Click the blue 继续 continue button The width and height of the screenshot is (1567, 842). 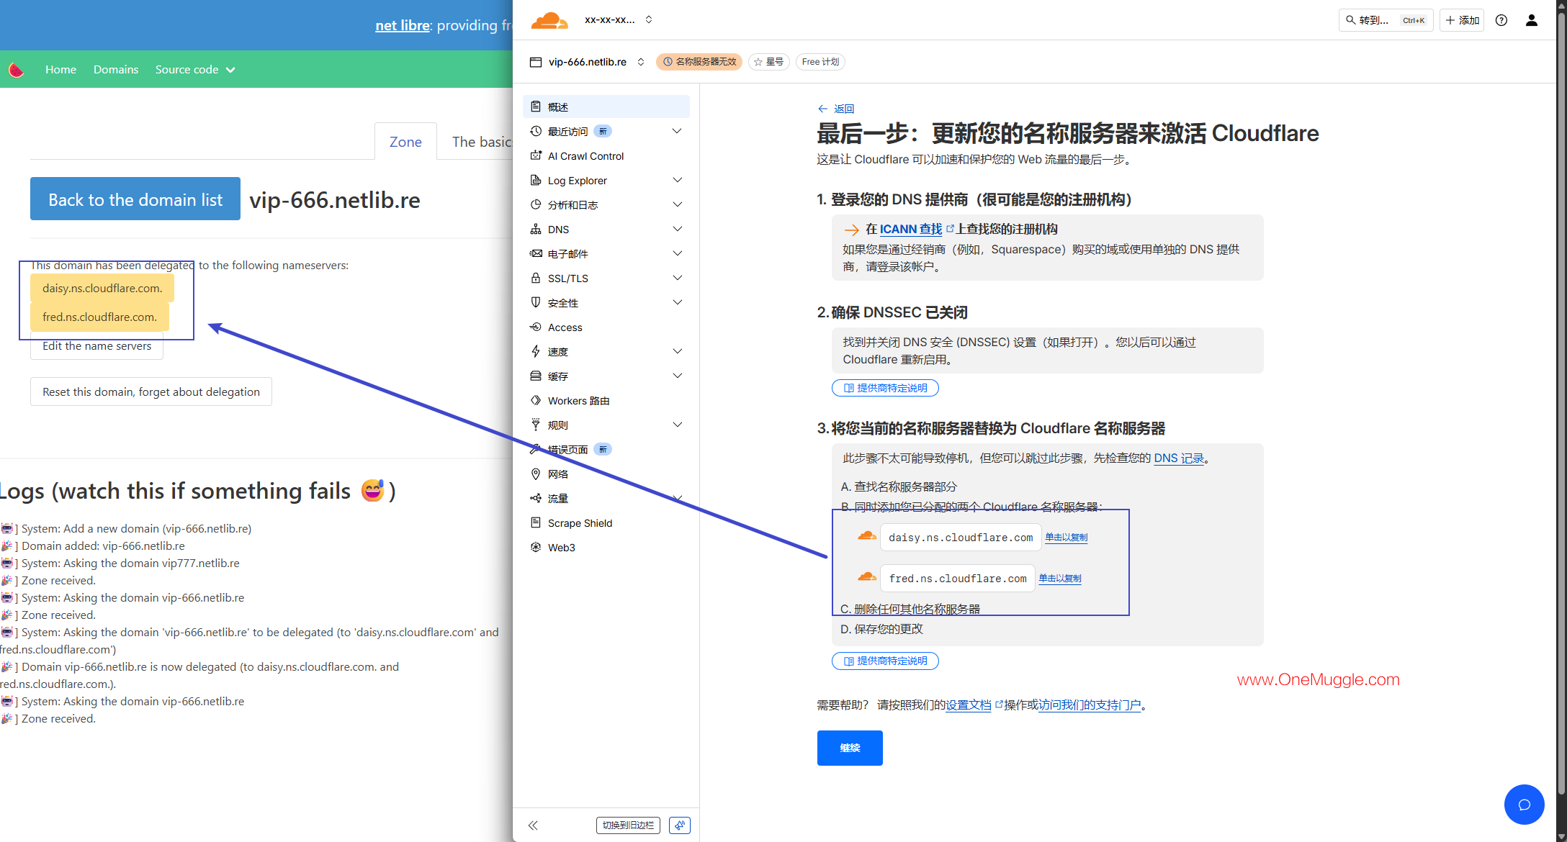850,748
